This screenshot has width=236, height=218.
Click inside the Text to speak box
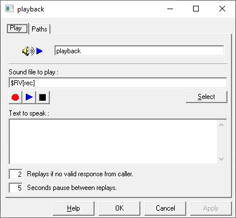113,141
